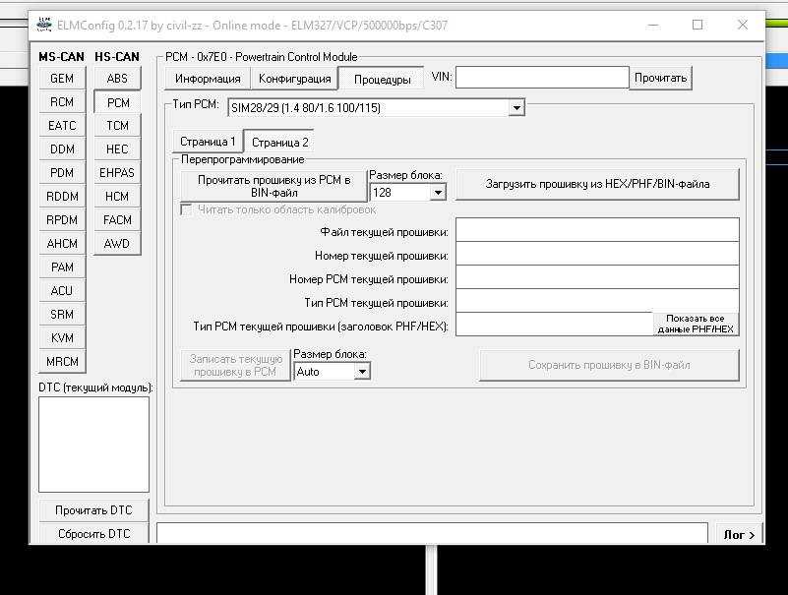Select the GEM module button
788x595 pixels.
tap(62, 79)
